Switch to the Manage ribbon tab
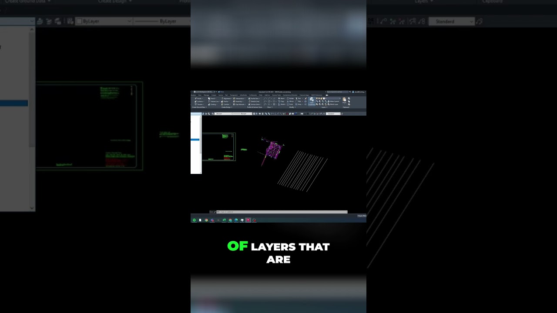Image resolution: width=557 pixels, height=313 pixels. click(206, 95)
